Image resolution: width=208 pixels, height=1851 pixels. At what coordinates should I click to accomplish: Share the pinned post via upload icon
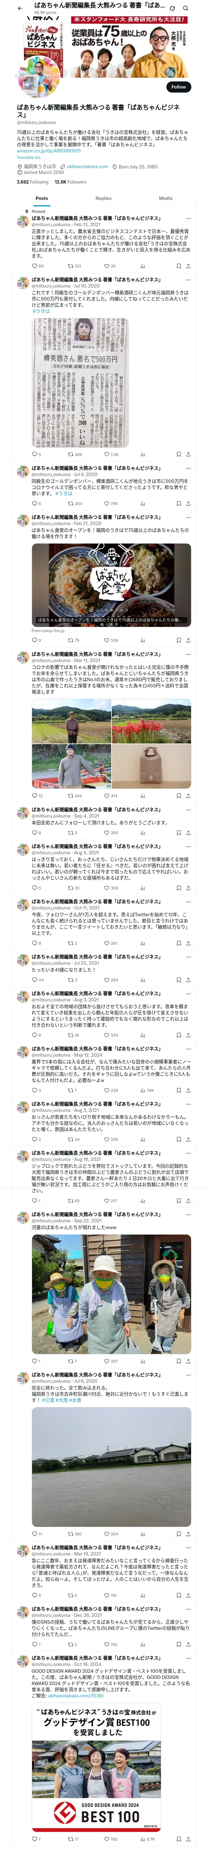click(188, 266)
